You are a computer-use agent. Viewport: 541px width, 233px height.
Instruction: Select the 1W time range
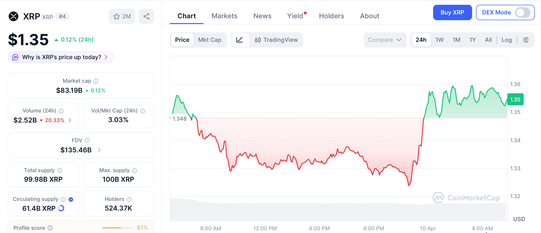(439, 40)
